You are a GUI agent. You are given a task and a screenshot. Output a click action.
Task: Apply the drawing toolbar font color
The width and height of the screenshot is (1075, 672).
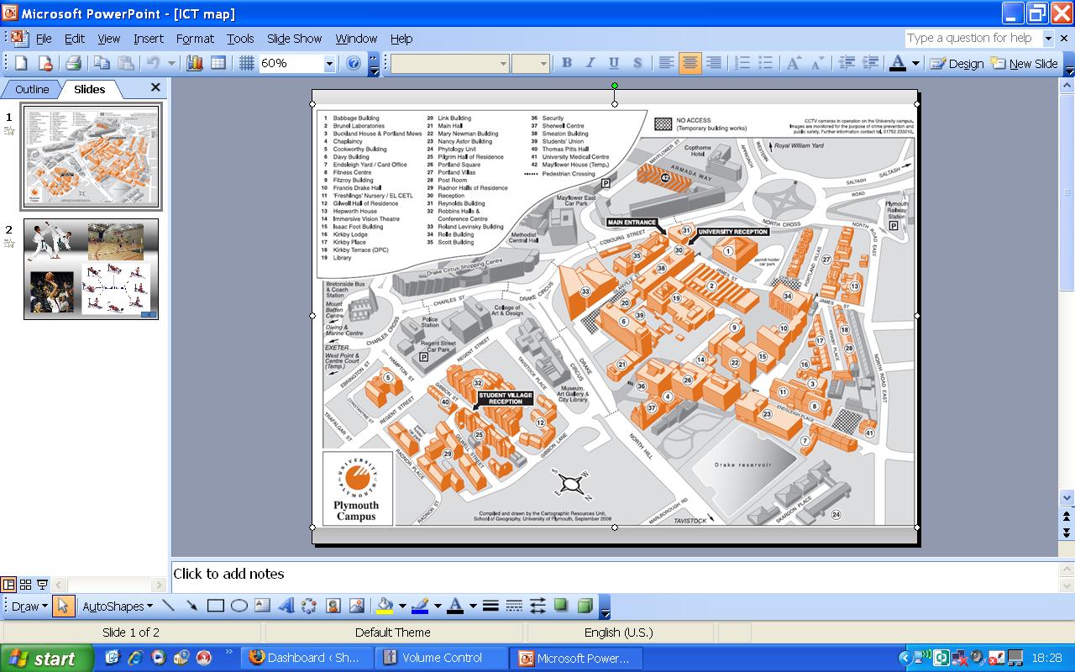point(456,606)
